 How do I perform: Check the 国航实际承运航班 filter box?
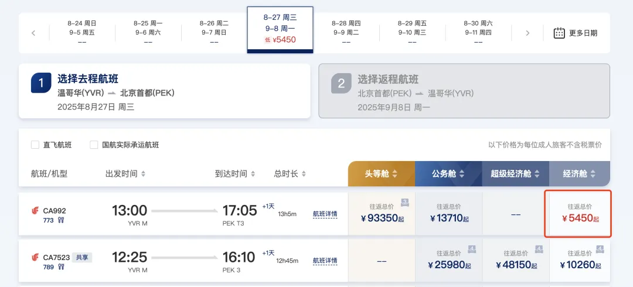(94, 145)
